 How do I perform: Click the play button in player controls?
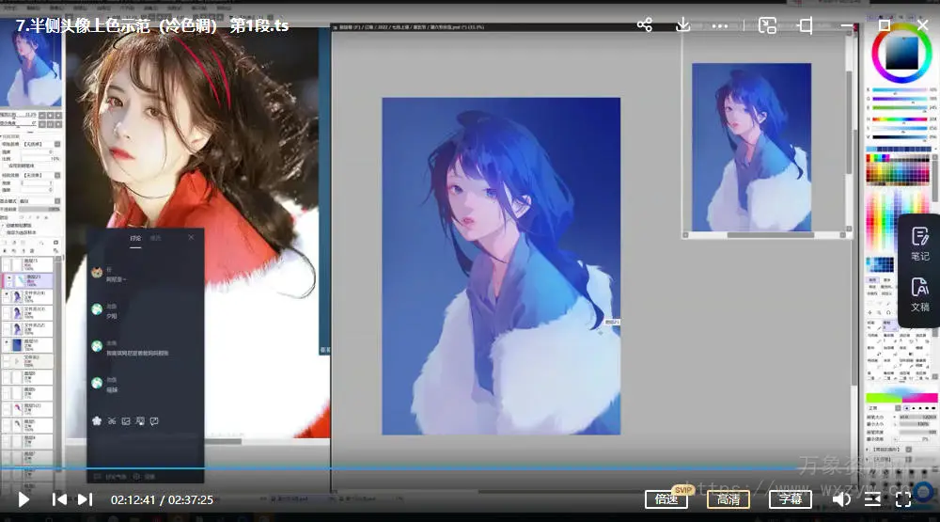click(24, 499)
